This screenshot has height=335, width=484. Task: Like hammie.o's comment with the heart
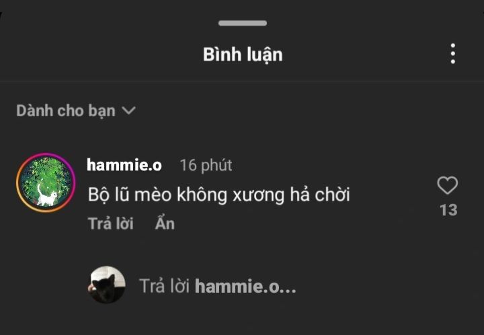448,185
